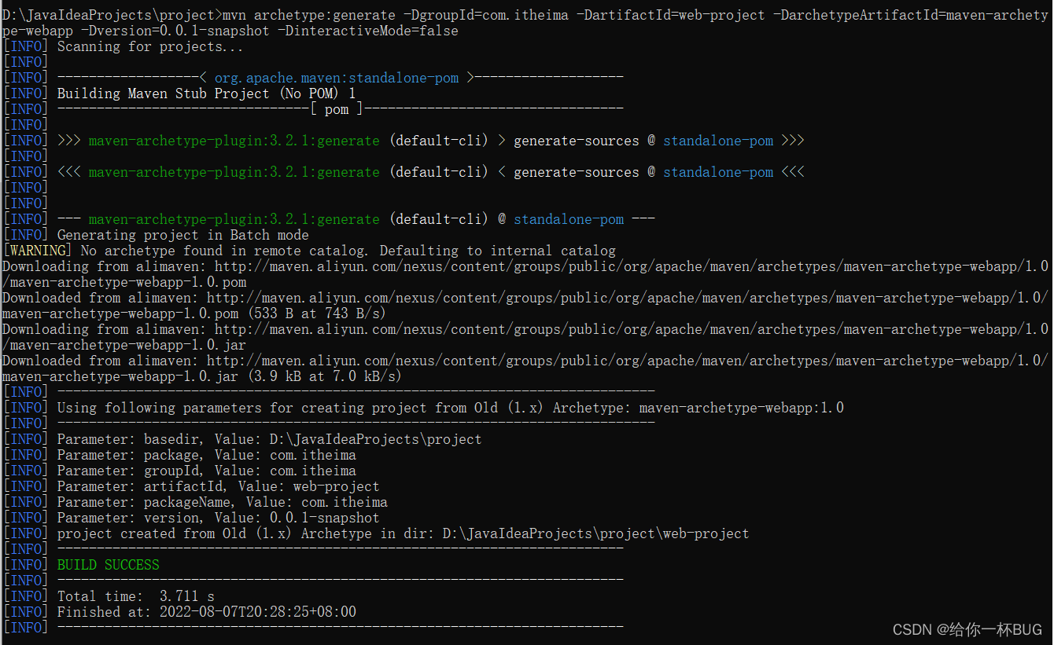
Task: Click the "project created from Old (1.x) Archetype" line
Action: 376,533
